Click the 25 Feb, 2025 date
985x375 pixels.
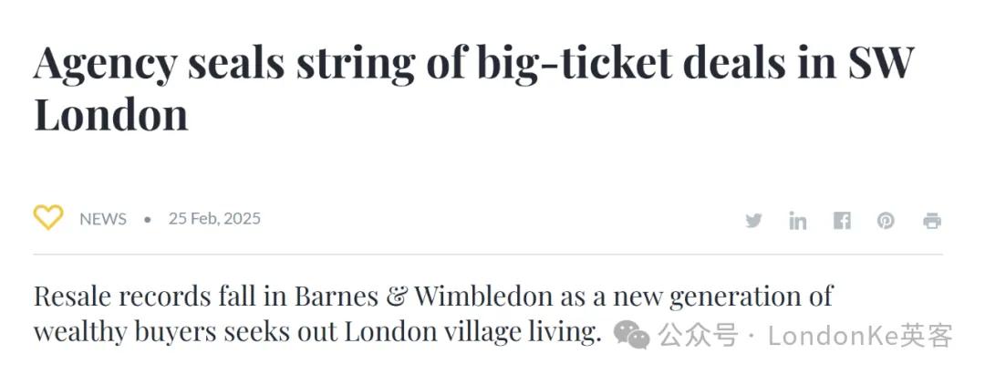[214, 219]
